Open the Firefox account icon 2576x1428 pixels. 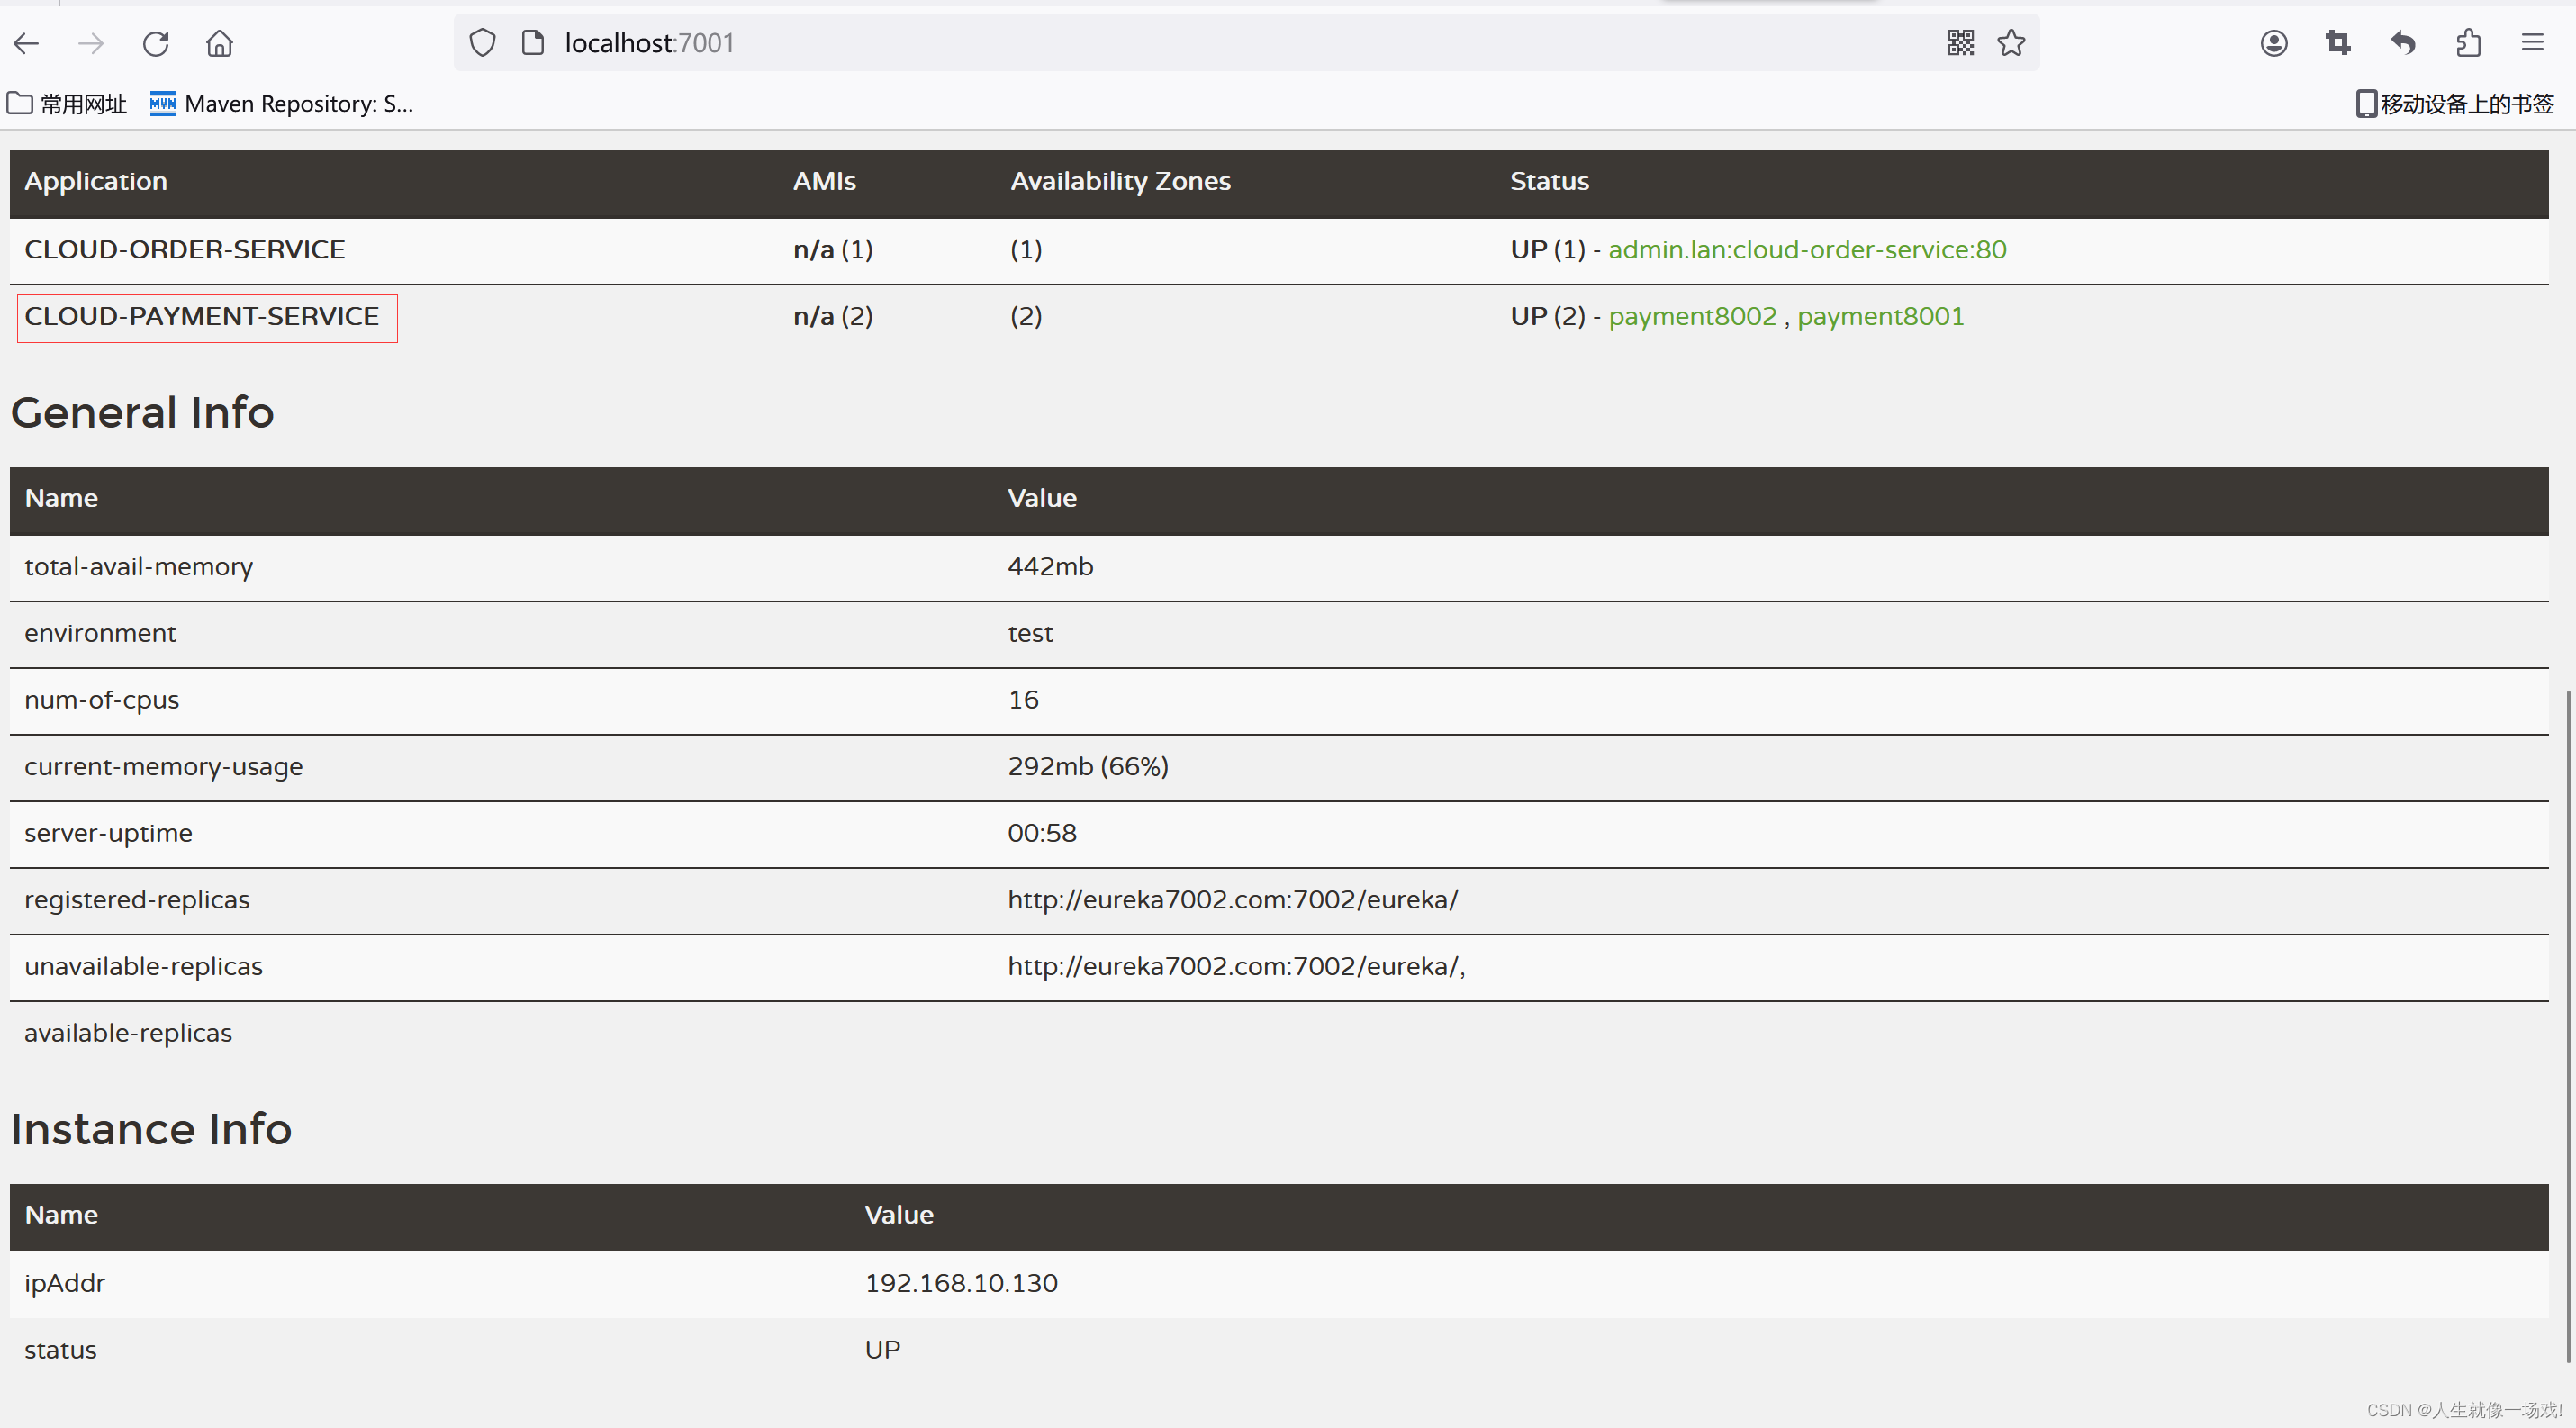2273,43
